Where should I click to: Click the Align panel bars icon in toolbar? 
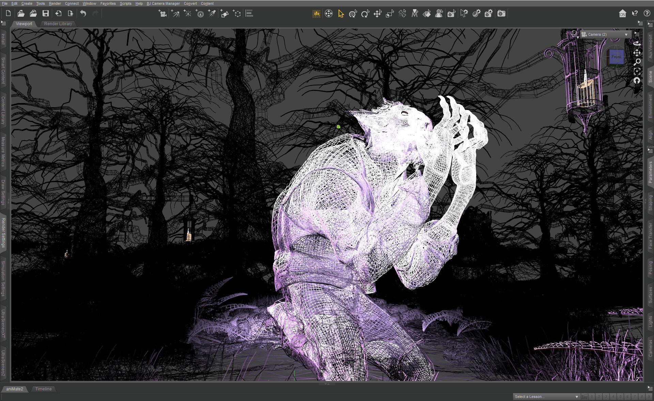coord(249,14)
